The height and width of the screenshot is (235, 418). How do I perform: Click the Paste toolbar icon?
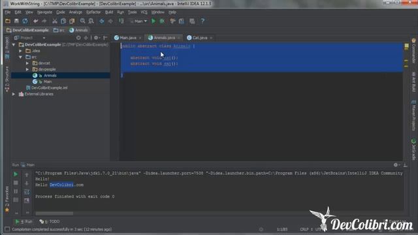[72, 21]
